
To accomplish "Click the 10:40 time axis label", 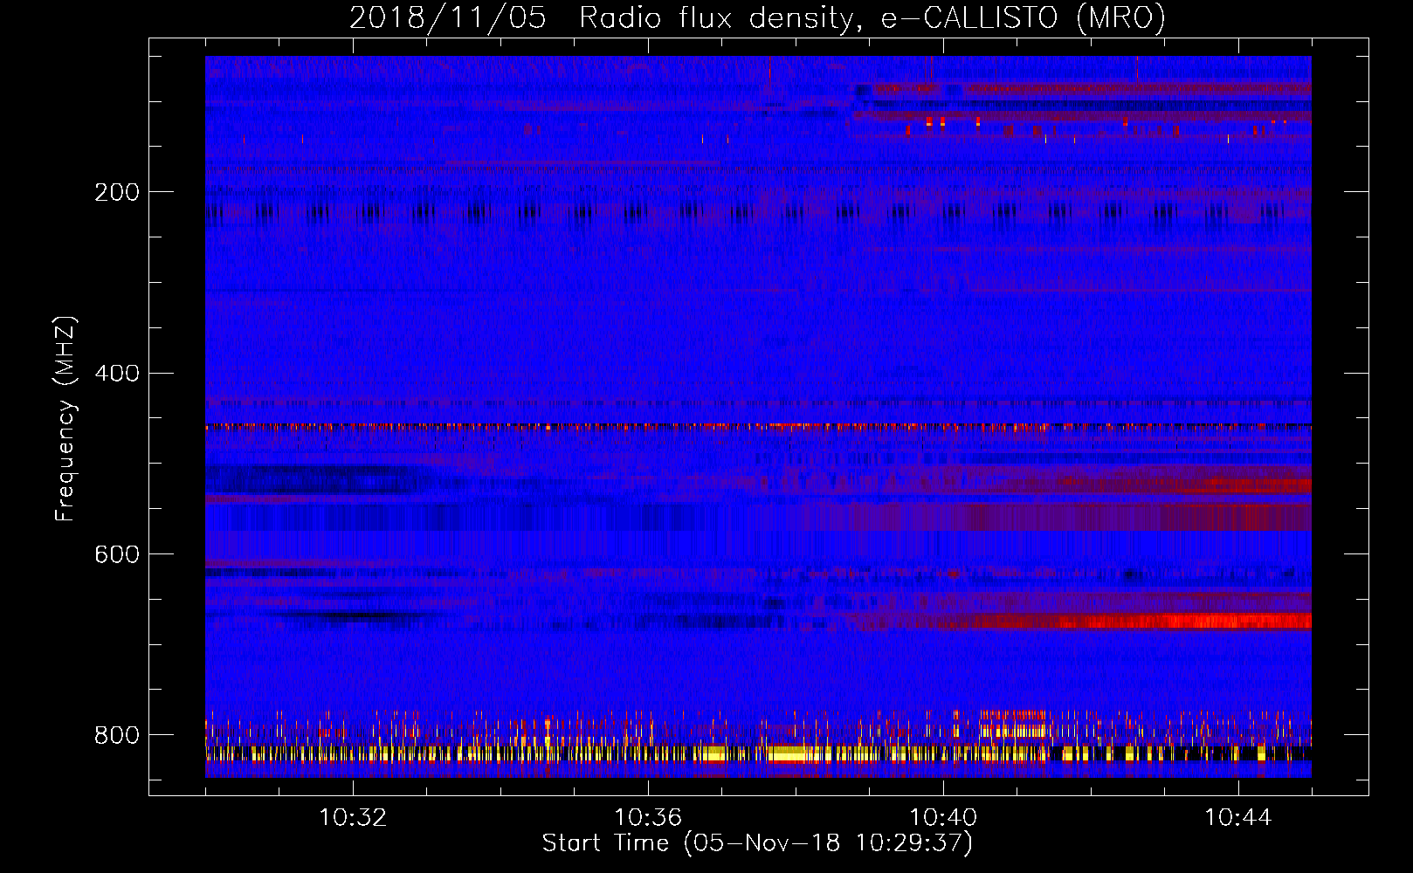I will [x=943, y=818].
